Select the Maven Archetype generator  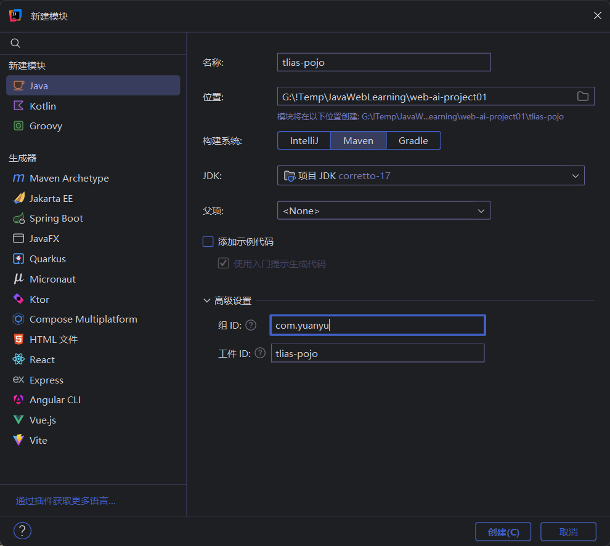(x=69, y=179)
